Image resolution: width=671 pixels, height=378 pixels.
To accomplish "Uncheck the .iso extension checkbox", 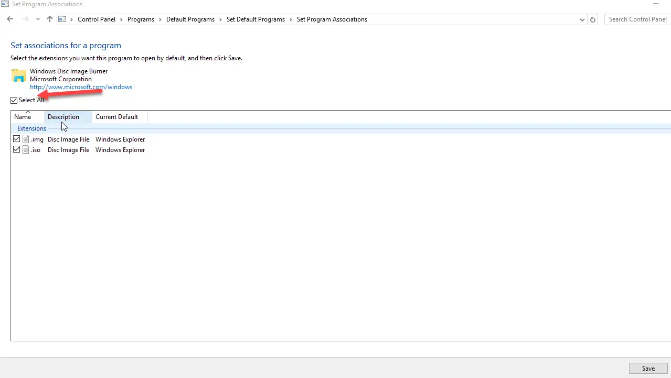I will point(17,149).
